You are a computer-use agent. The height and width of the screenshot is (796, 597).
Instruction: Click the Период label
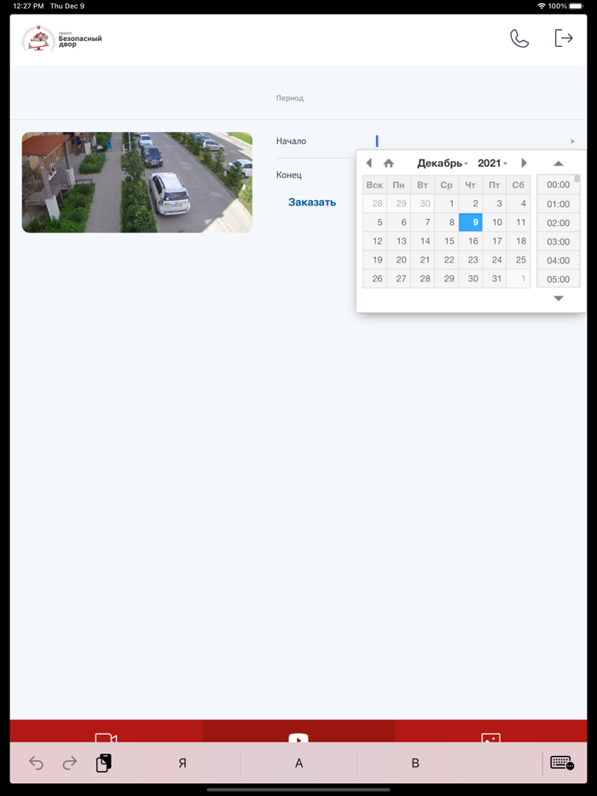290,98
